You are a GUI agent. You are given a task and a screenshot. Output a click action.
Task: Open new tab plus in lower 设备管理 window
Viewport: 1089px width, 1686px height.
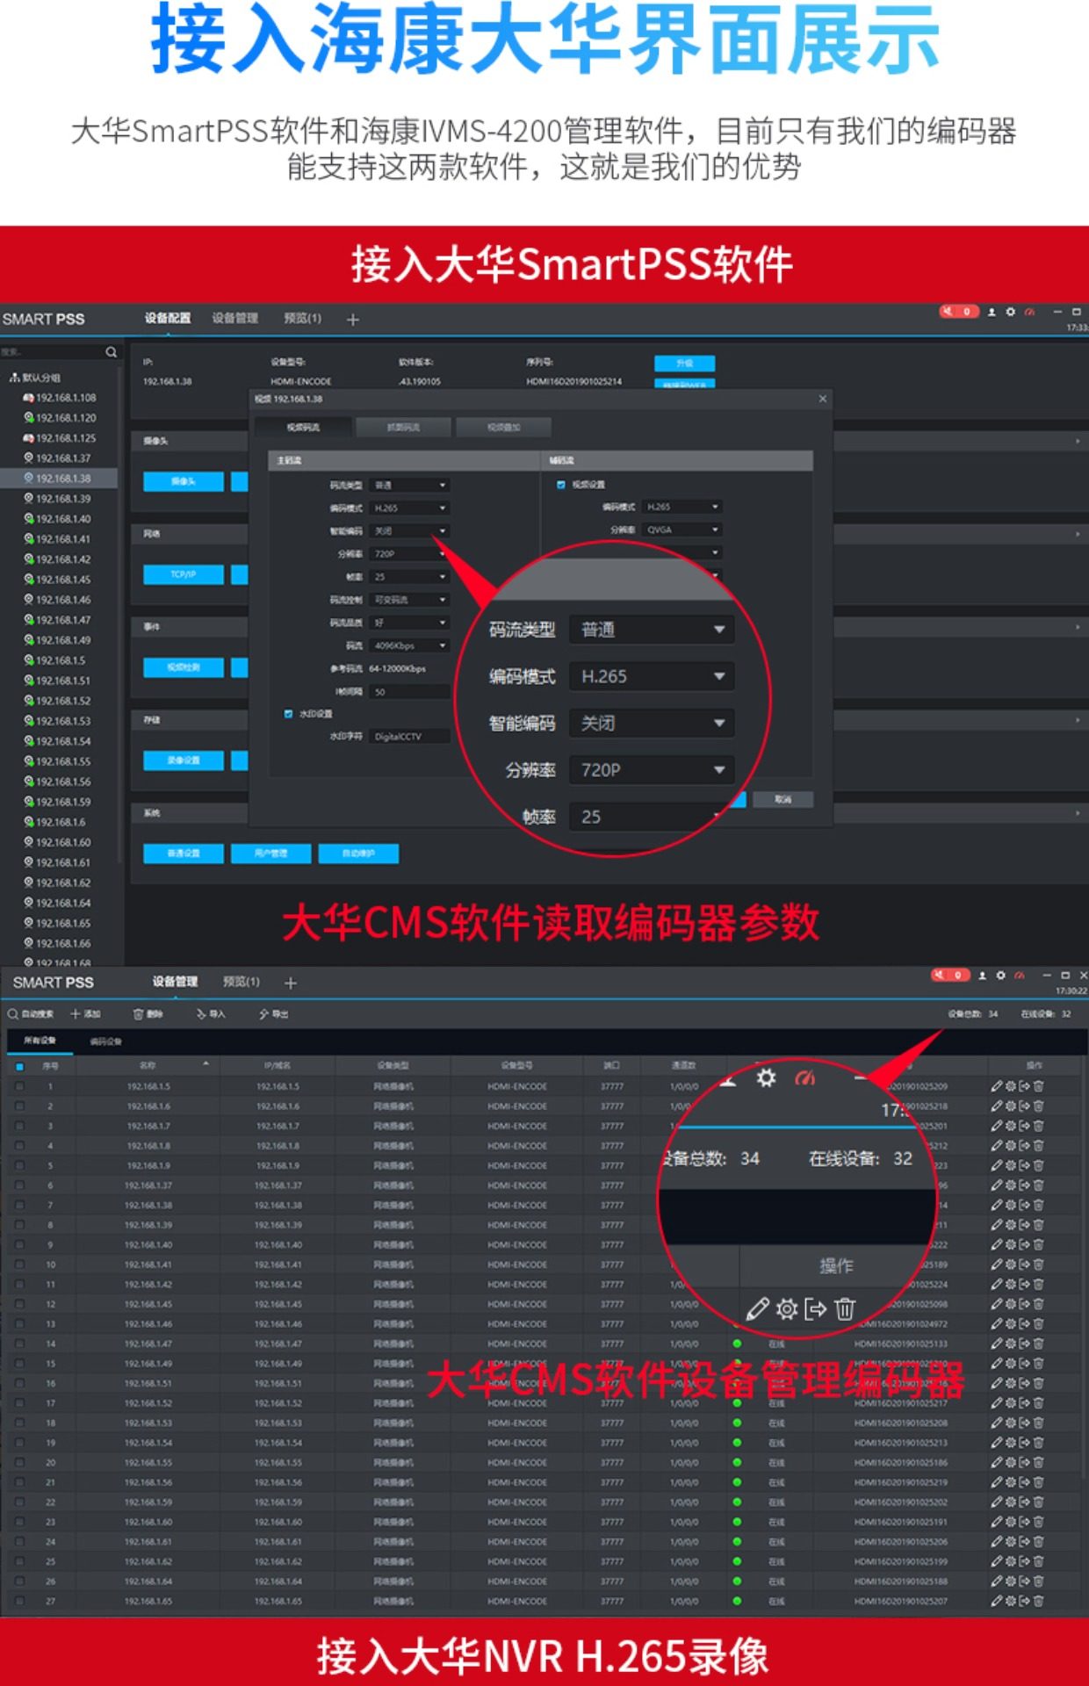pyautogui.click(x=291, y=983)
